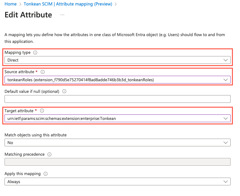Click the Edit Attribute page heading
Image resolution: width=240 pixels, height=196 pixels.
click(x=28, y=15)
